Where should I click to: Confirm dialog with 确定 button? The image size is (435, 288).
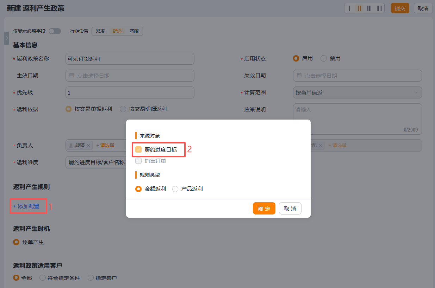click(264, 209)
